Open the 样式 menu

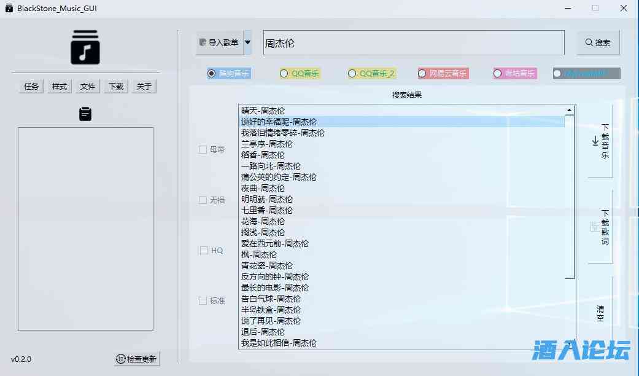point(59,87)
